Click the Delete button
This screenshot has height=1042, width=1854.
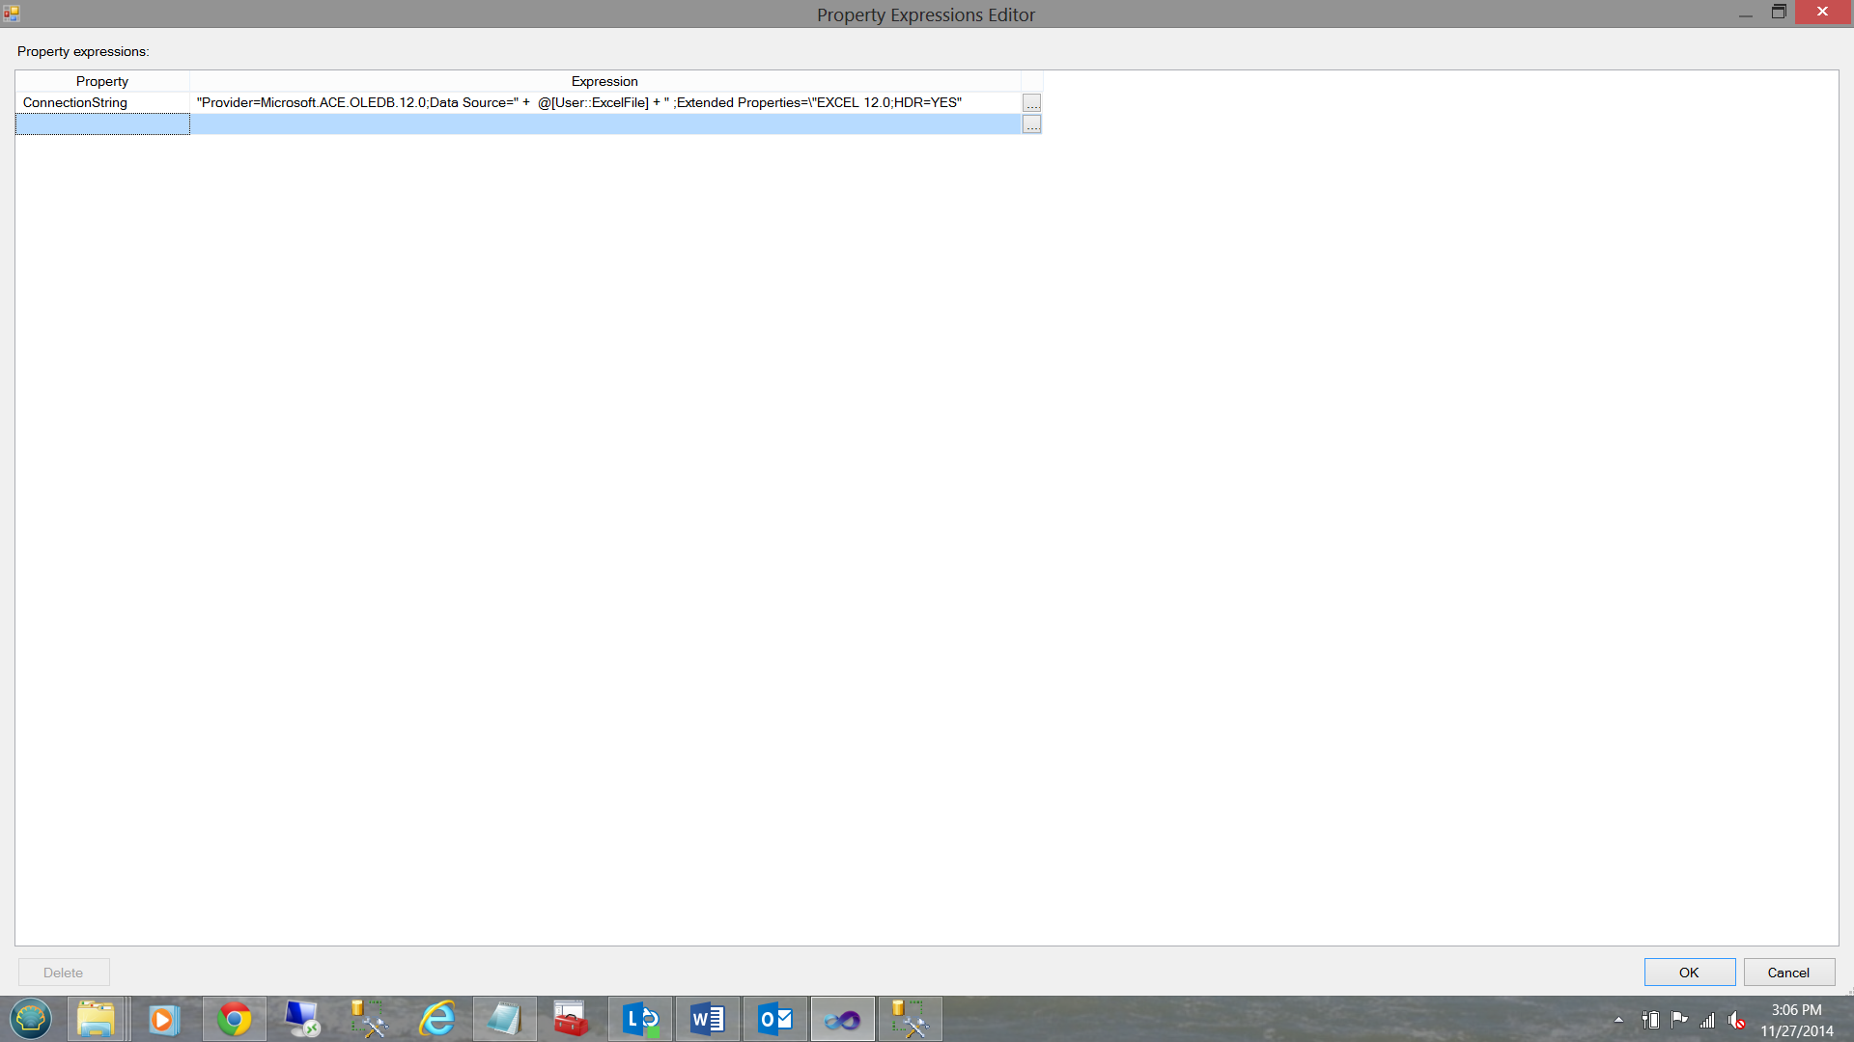[64, 973]
